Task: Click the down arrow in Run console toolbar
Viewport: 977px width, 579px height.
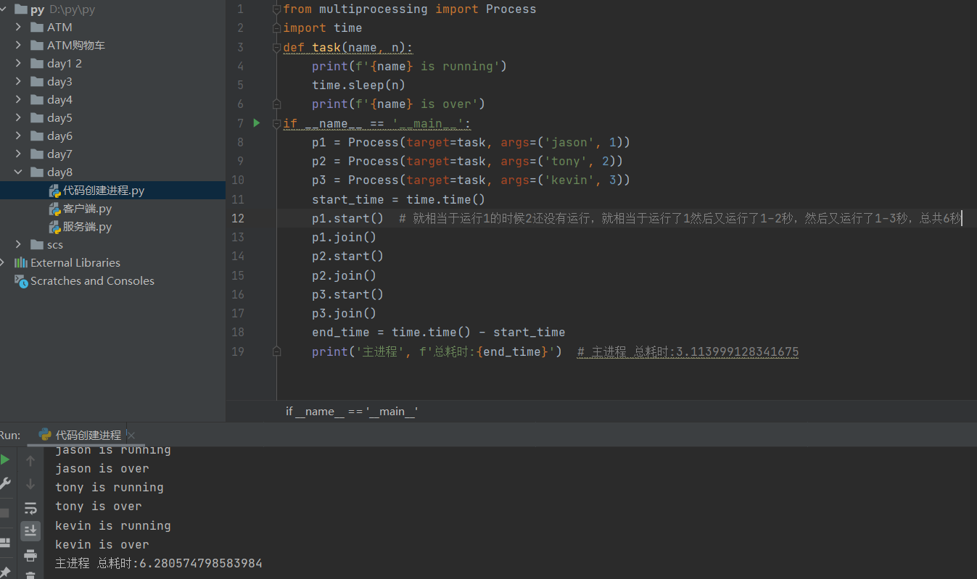Action: click(x=30, y=483)
